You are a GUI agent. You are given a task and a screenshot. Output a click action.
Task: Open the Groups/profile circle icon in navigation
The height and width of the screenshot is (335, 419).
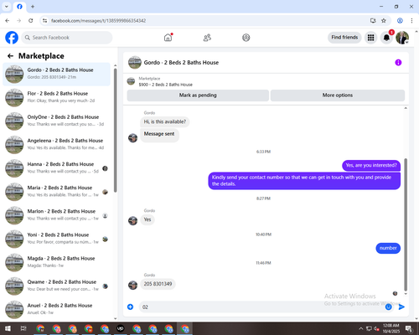[246, 38]
